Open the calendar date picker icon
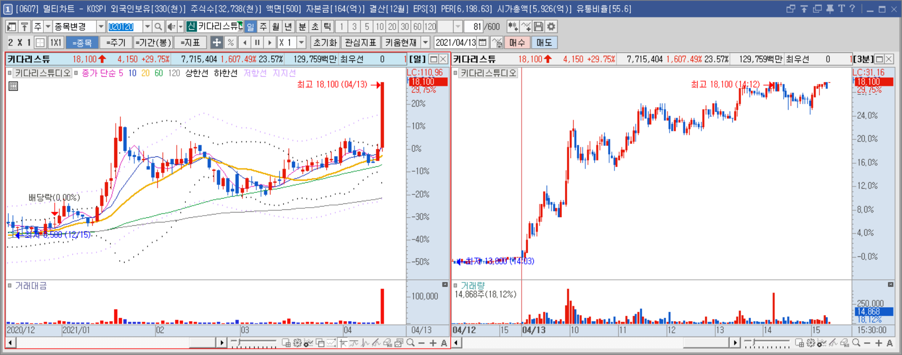 click(x=482, y=42)
